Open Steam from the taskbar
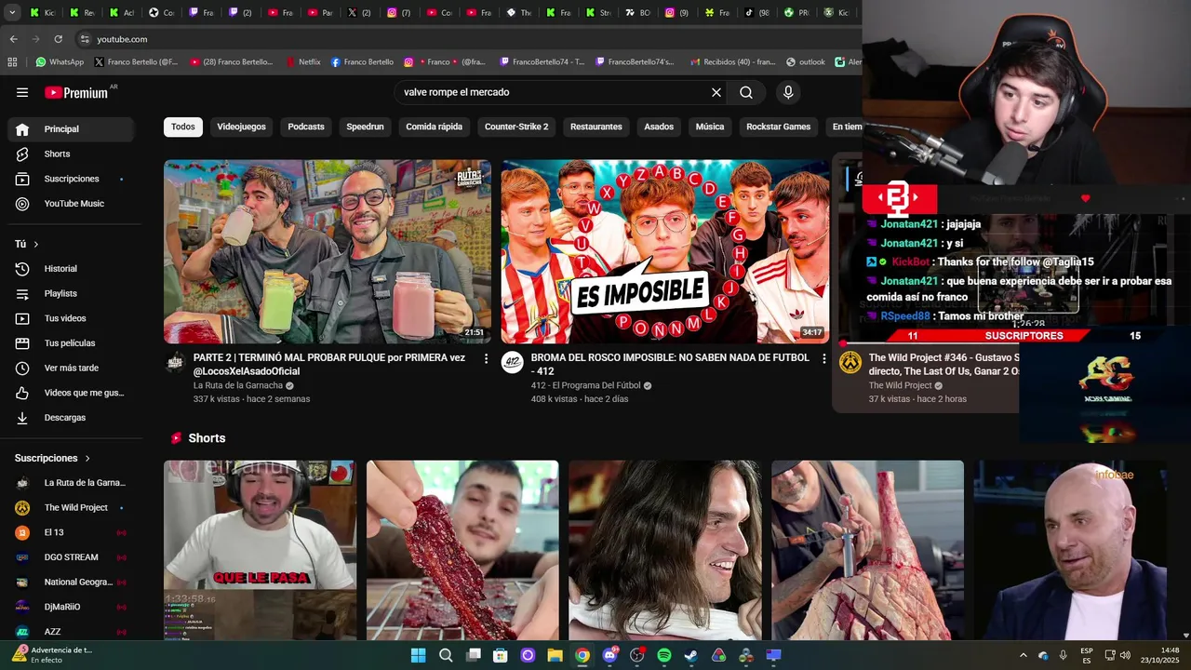The image size is (1191, 670). [691, 655]
